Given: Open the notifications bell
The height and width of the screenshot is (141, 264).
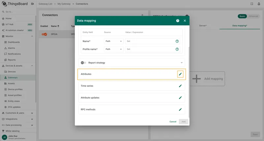Looking at the screenshot, I should click(259, 4).
